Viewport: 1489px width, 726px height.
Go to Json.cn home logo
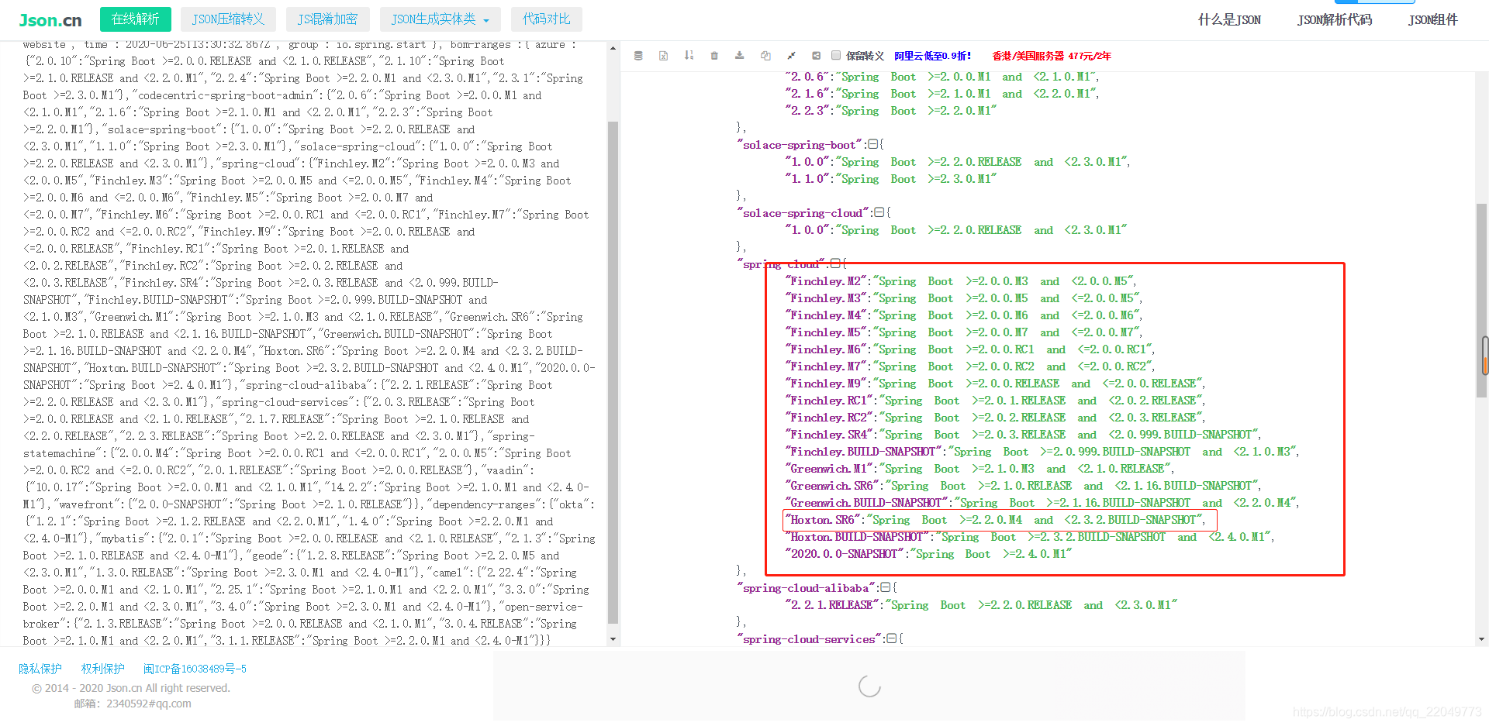point(50,20)
